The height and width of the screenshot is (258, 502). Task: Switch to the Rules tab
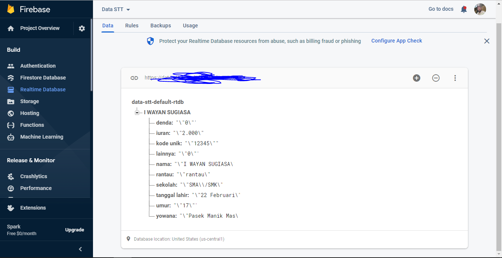click(132, 26)
